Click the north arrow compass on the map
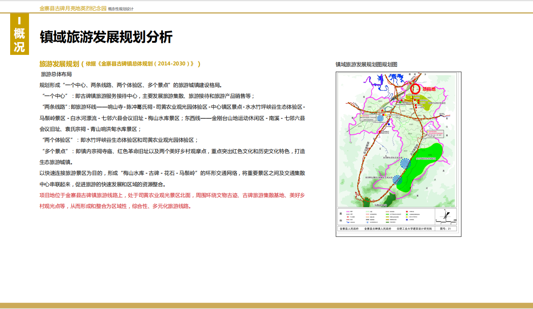Screen dimensions: 533x309 pos(446,216)
